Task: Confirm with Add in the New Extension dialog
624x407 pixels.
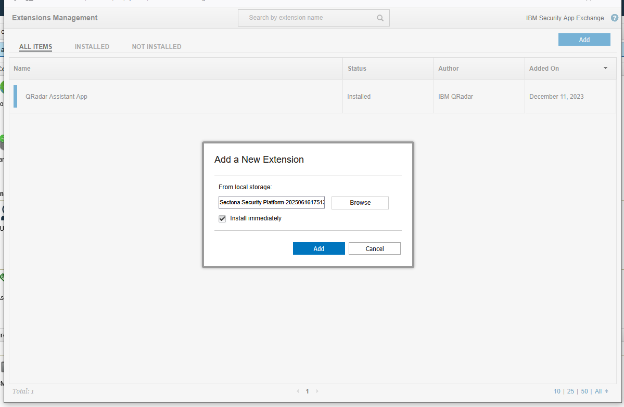Action: tap(319, 248)
